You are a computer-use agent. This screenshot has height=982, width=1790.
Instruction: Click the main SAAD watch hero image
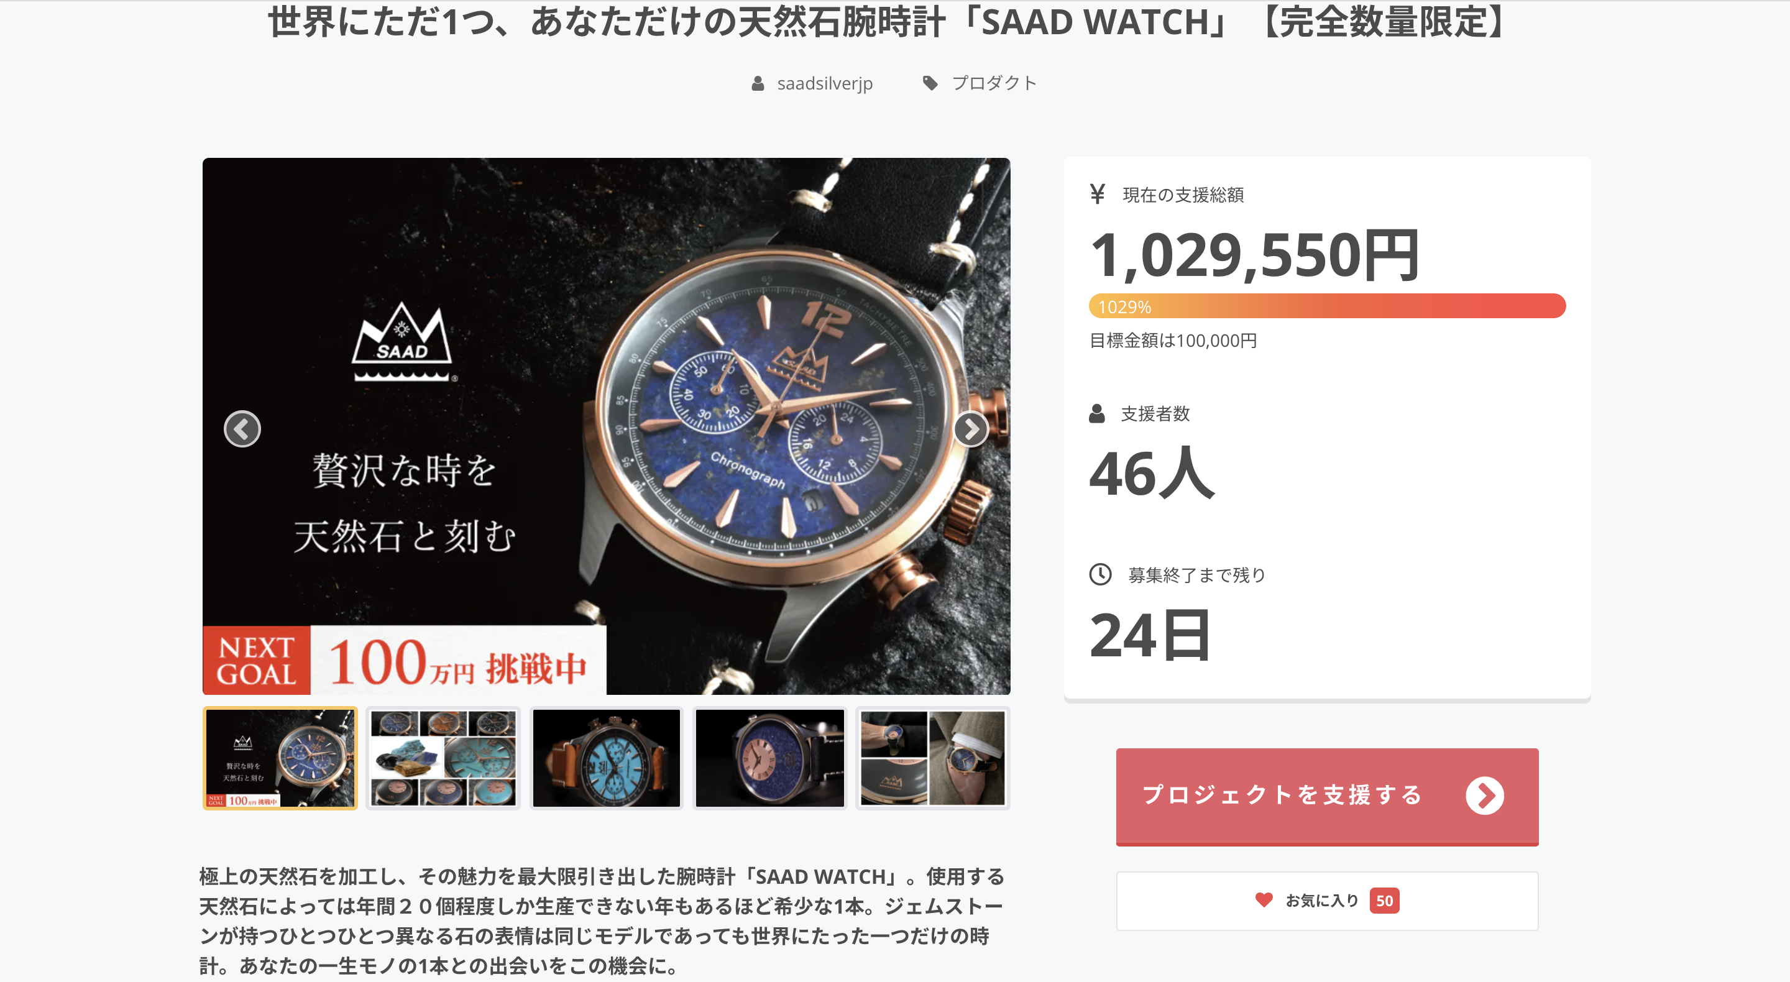pos(606,426)
